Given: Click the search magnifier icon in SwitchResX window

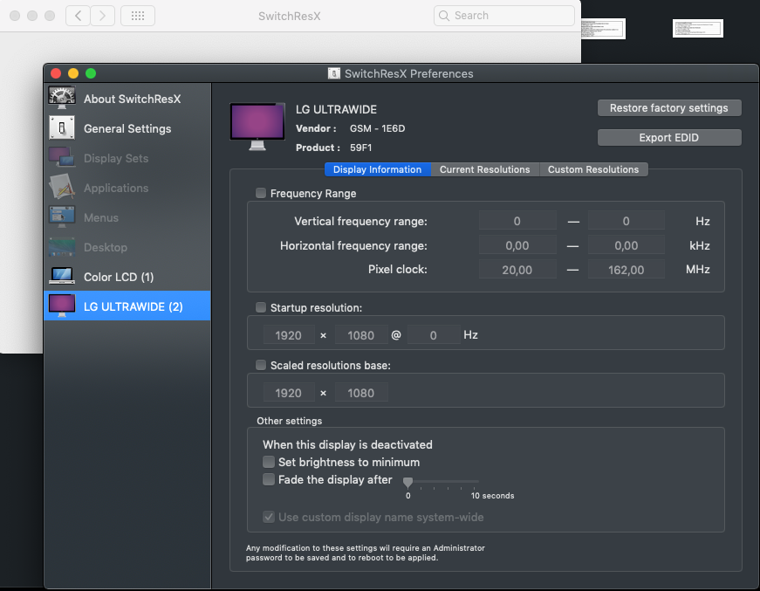Looking at the screenshot, I should coord(443,16).
